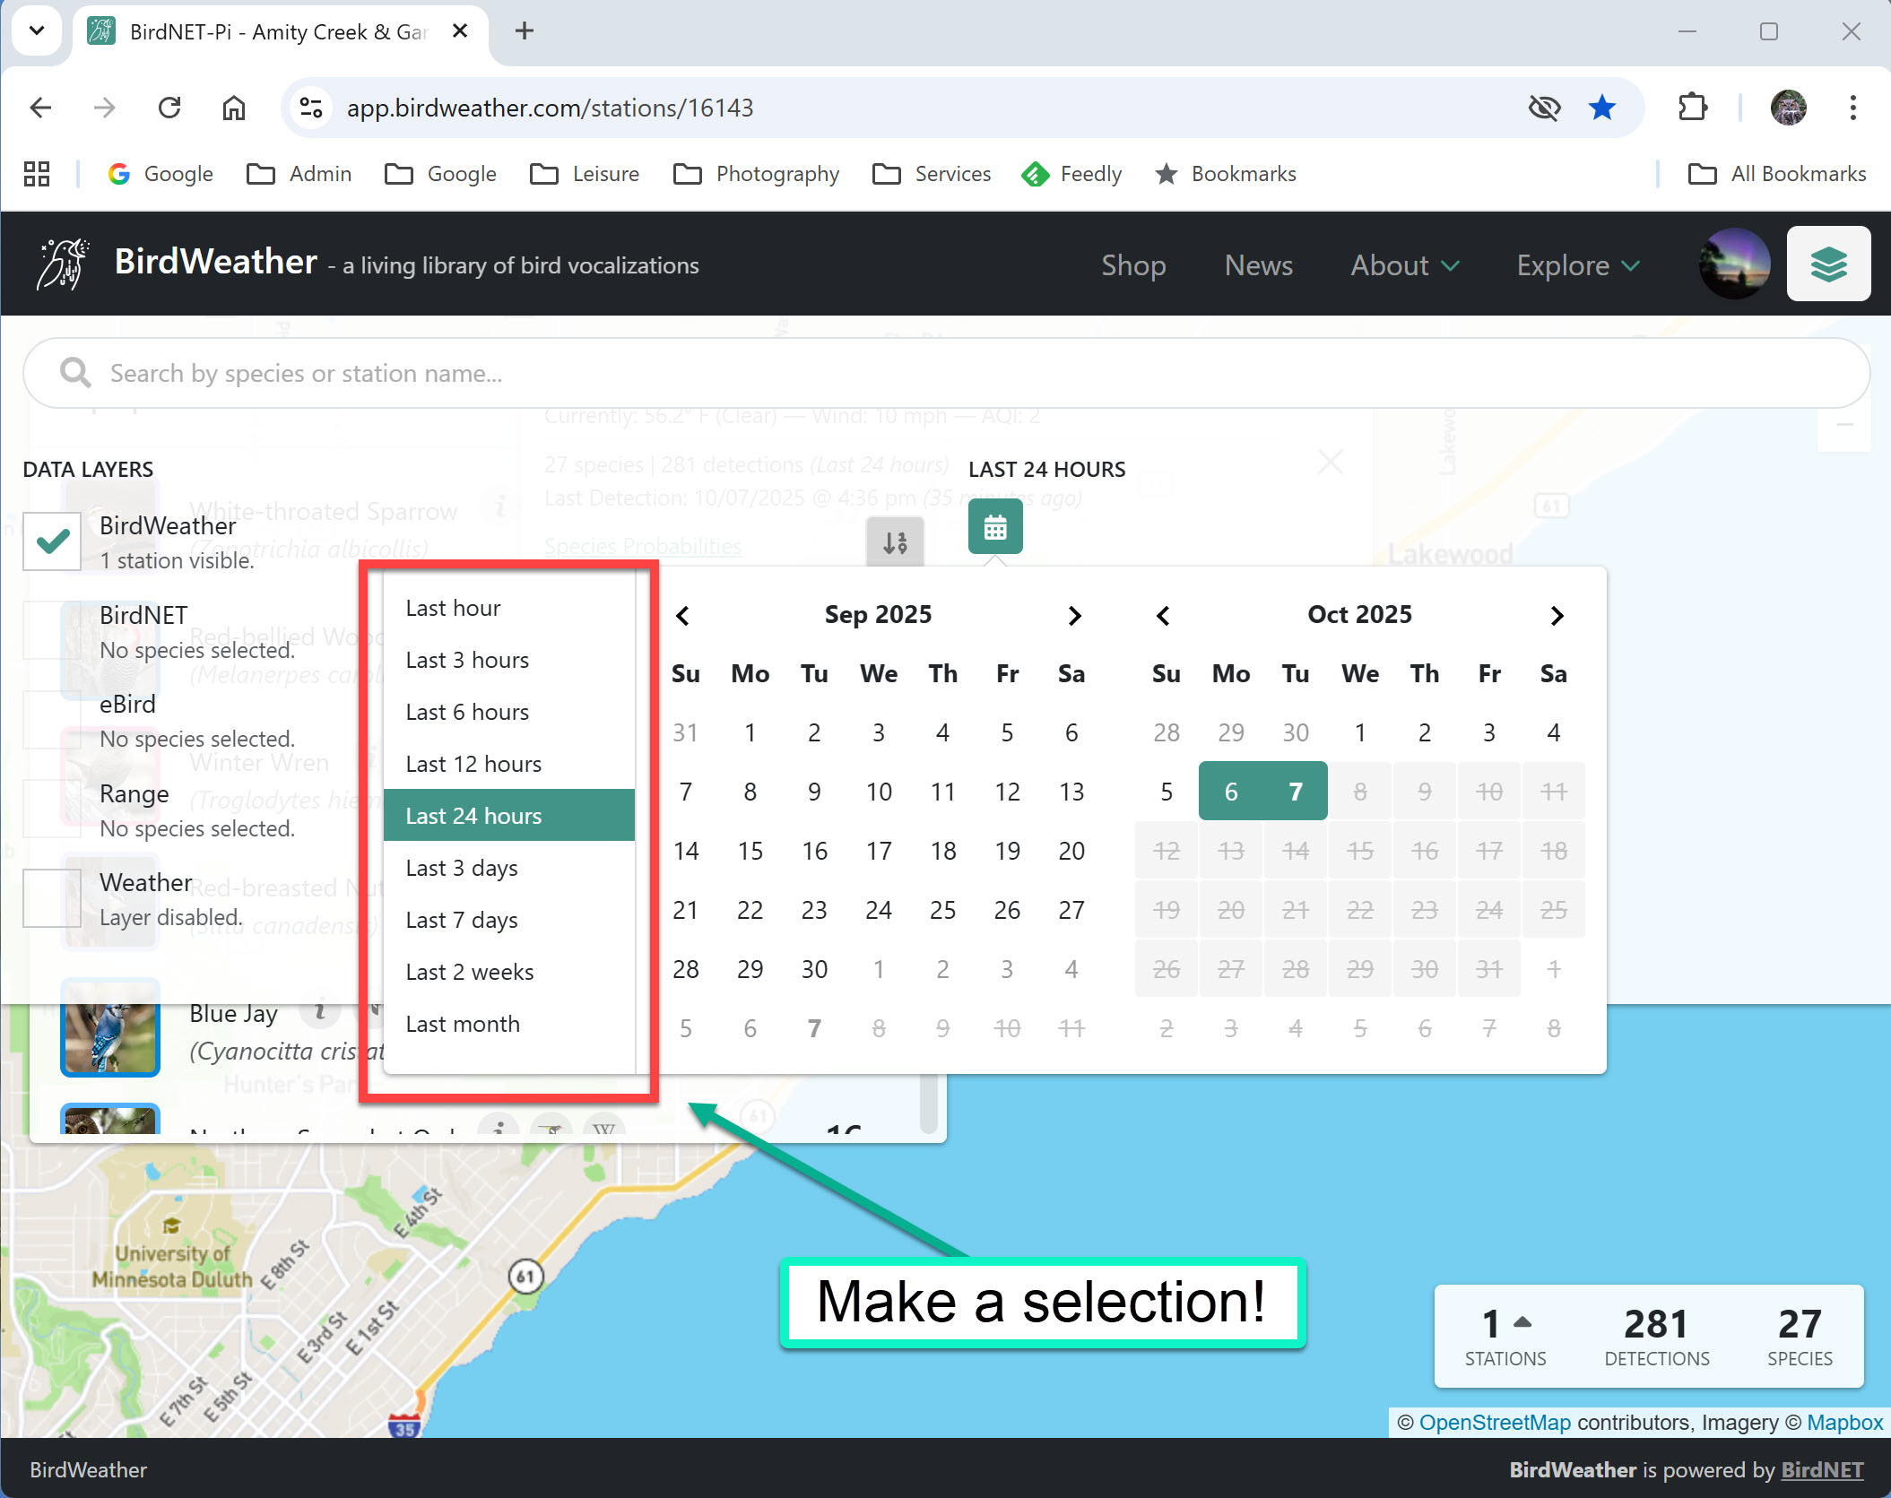This screenshot has width=1891, height=1498.
Task: Enable the Weather layer checkbox
Action: point(52,898)
